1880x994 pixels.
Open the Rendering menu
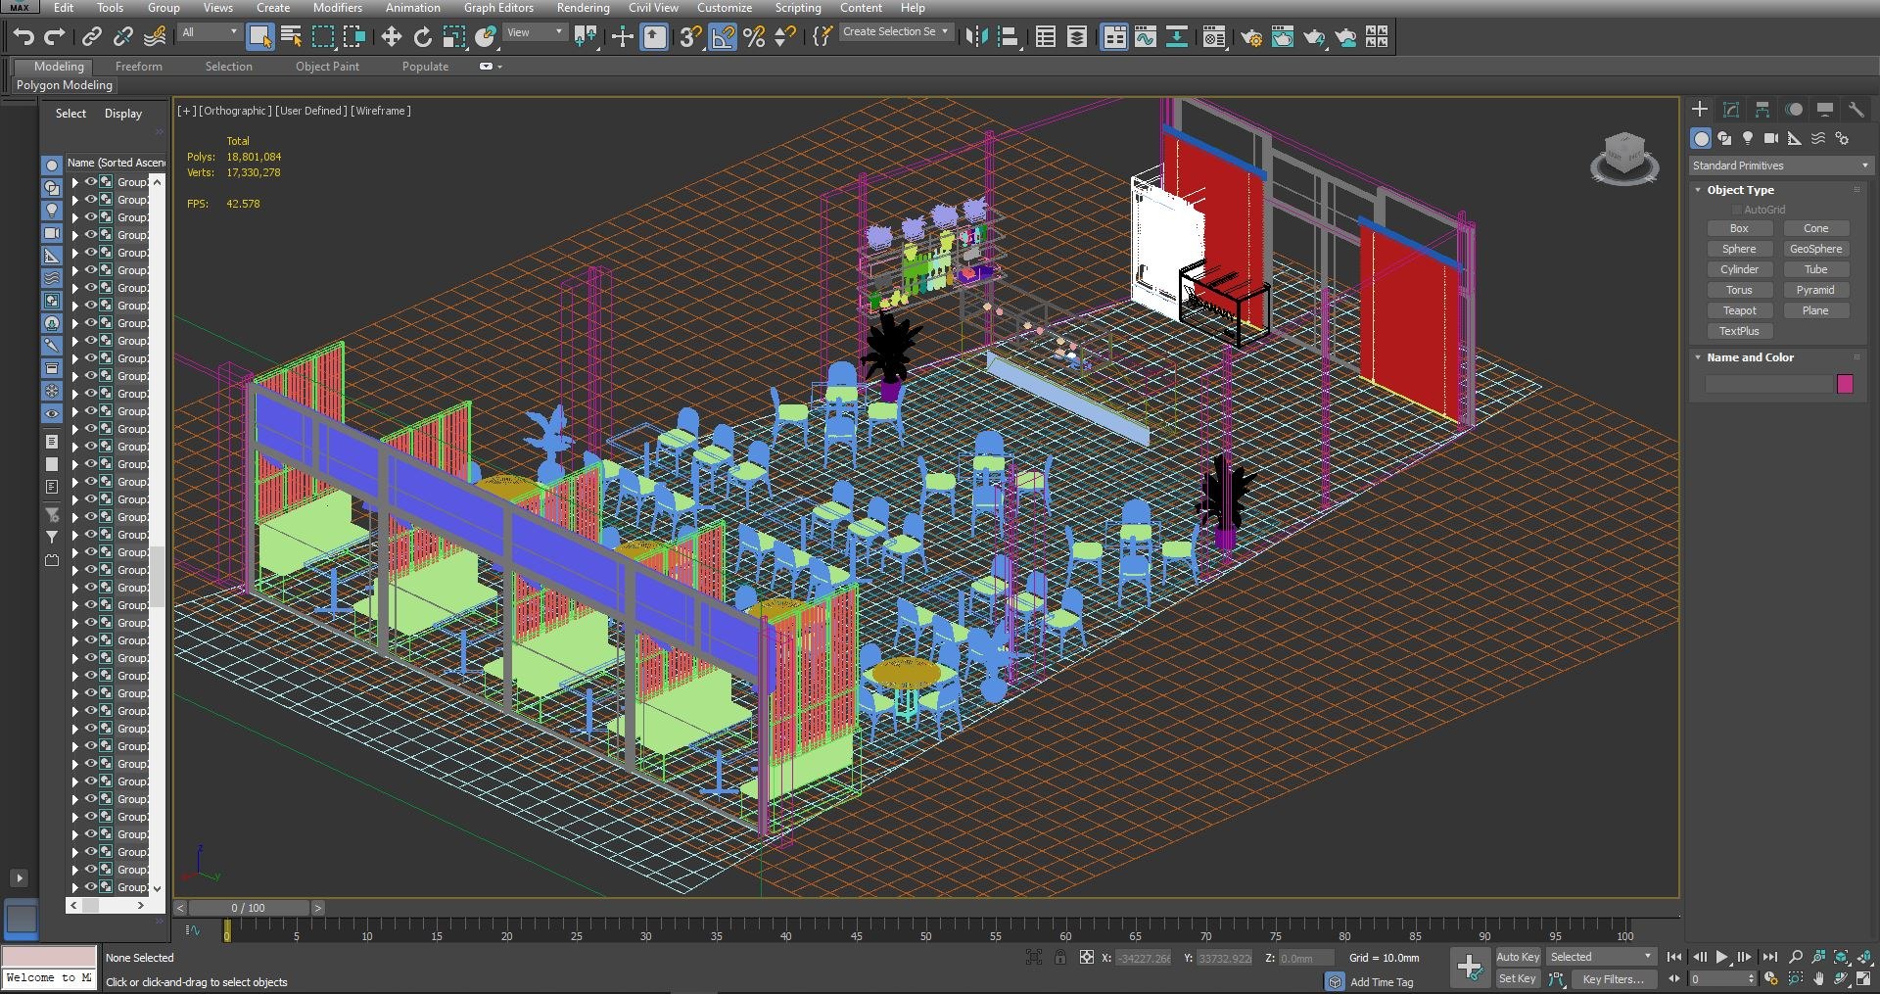pos(583,8)
